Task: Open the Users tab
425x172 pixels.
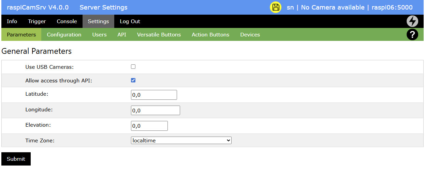Action: 99,35
